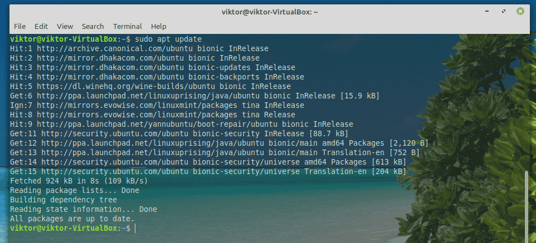The image size is (536, 243).
Task: Open the Terminal menu
Action: pos(128,26)
